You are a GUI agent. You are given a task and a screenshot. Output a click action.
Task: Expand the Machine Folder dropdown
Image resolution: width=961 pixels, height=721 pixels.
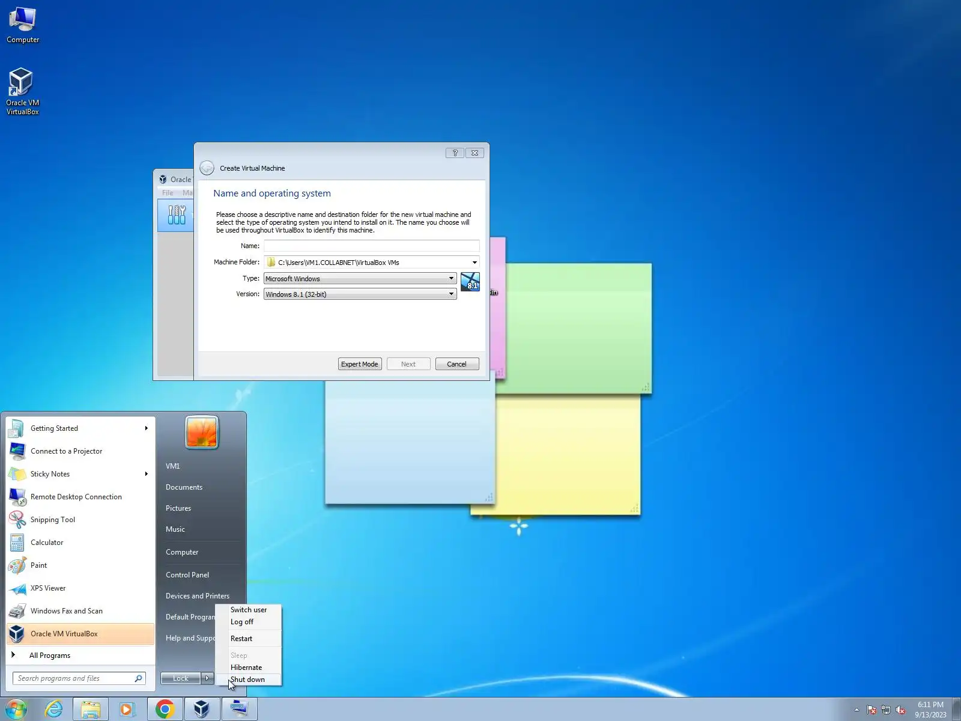point(474,263)
